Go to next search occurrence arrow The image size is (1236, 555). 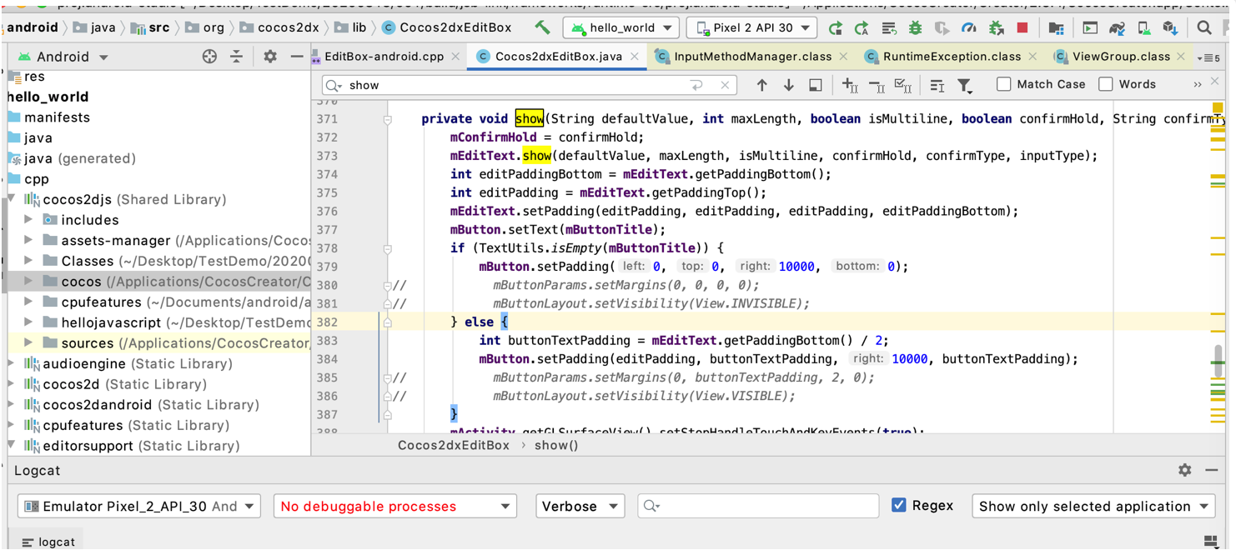(788, 85)
